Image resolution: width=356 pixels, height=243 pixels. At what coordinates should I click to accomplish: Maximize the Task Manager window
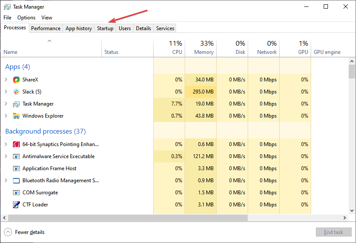(326, 6)
